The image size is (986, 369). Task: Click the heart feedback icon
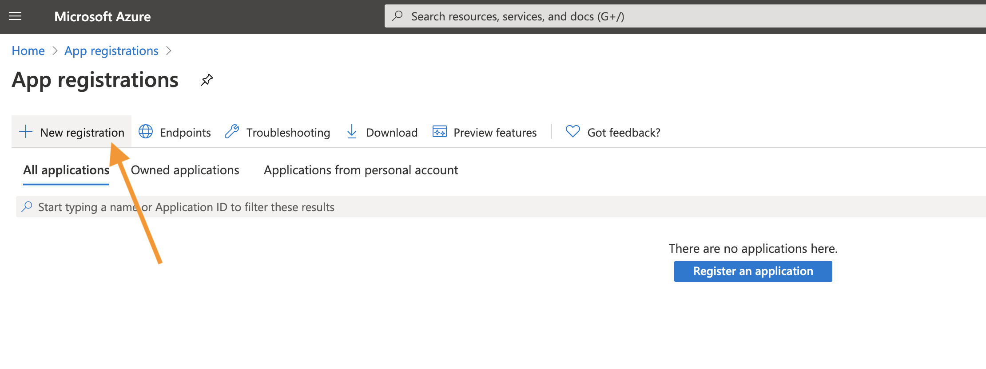573,131
